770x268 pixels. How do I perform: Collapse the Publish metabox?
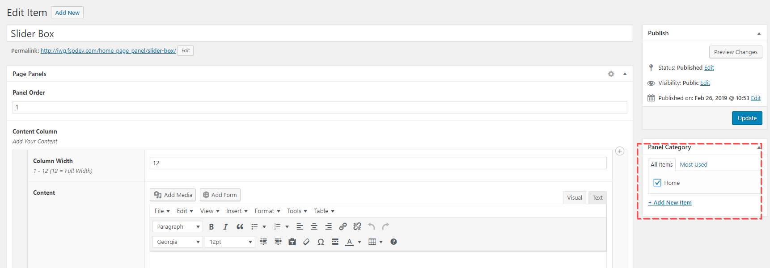[x=759, y=33]
